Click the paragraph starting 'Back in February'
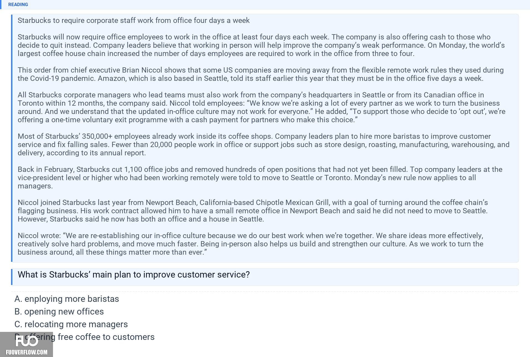Viewport: 530px width, 357px height. pos(260,178)
